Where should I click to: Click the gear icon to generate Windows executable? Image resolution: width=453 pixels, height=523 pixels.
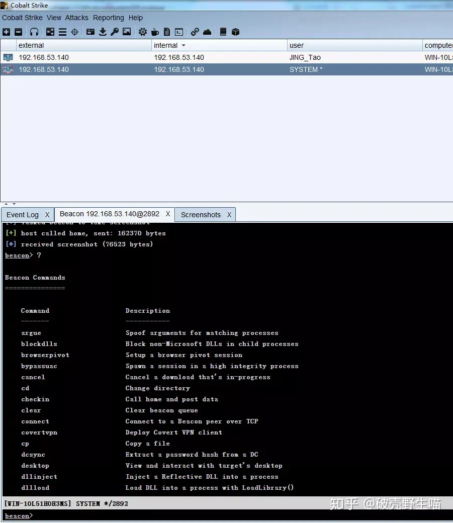coord(143,32)
